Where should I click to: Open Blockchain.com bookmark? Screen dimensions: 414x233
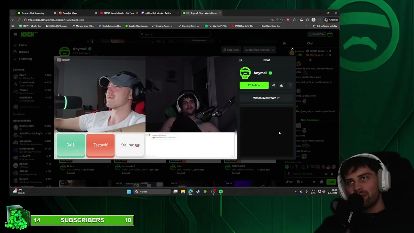click(110, 26)
